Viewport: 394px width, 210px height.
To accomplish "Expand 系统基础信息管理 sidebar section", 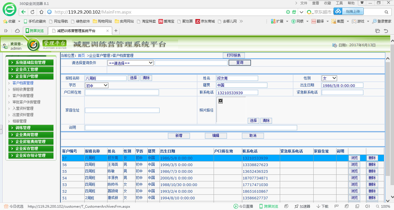I will tap(31, 62).
